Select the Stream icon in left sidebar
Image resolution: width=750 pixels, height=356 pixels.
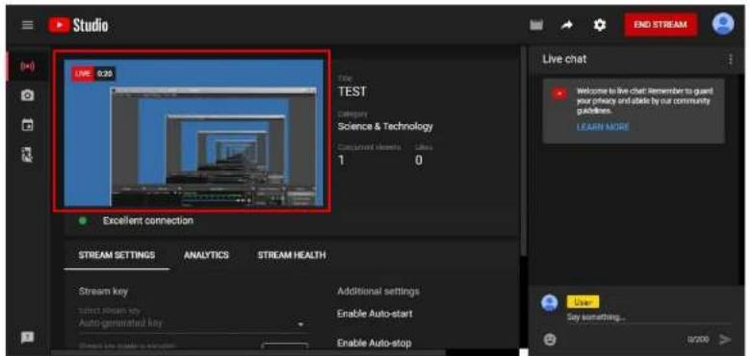[27, 66]
